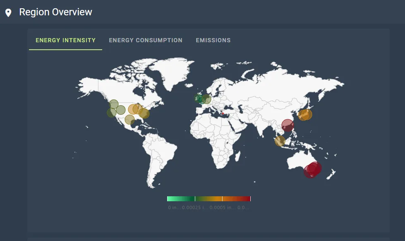Click the 'Region Overview' heading text
This screenshot has height=241, width=405.
click(55, 12)
